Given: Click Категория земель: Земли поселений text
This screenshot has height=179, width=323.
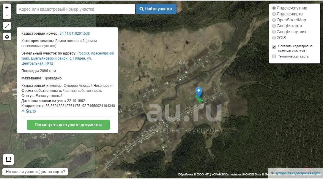Looking at the screenshot, I should [59, 43].
